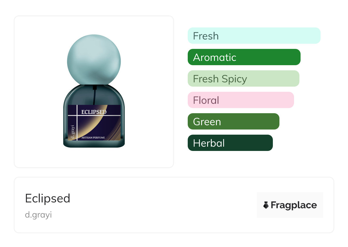Click the ARTISAN PERFUME text on the label

point(93,138)
